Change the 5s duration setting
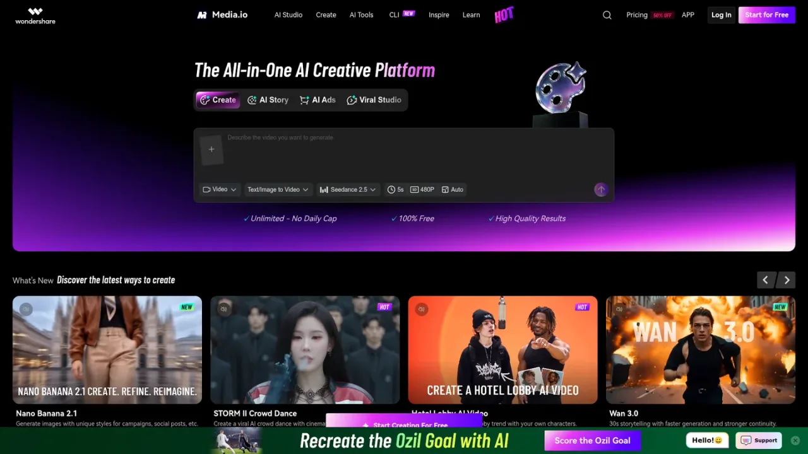 pos(395,189)
